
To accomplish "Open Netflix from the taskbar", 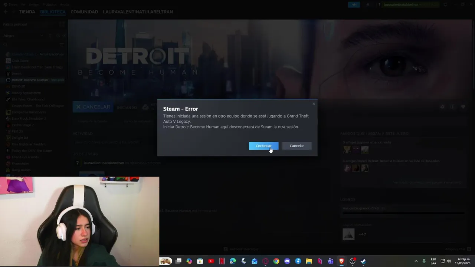I will click(222, 261).
